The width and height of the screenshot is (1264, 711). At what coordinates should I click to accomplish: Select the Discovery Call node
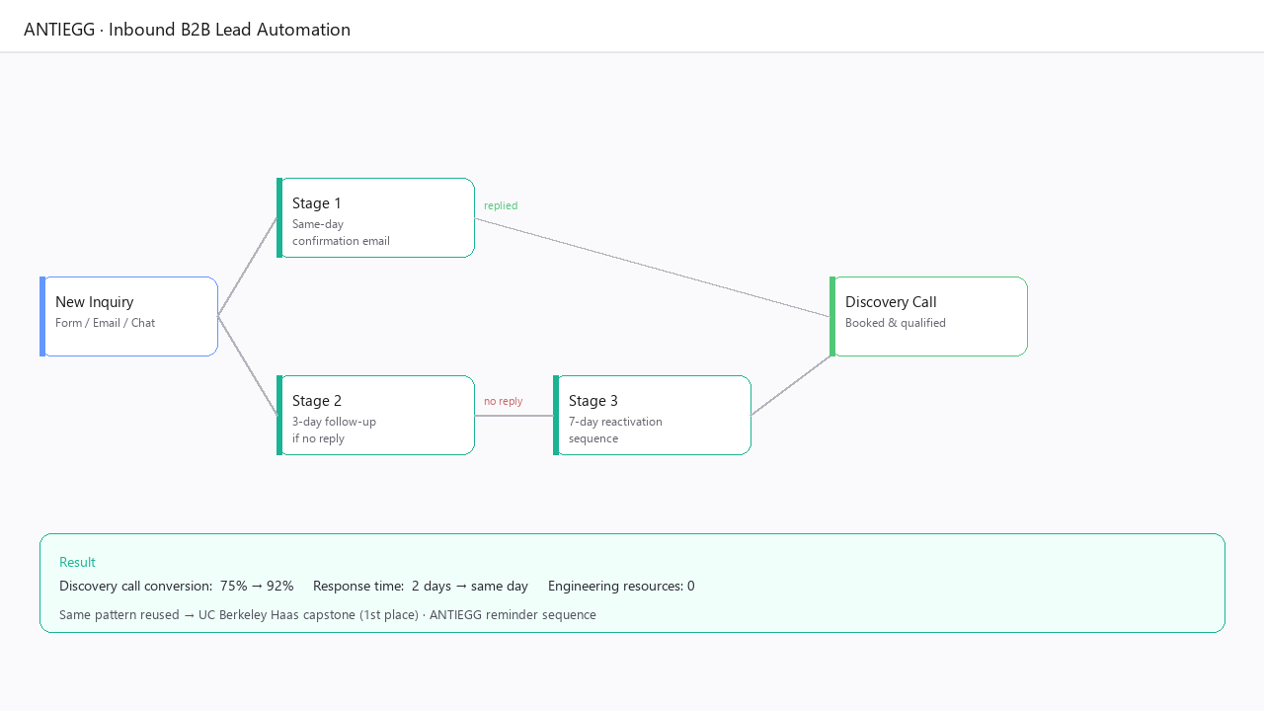click(928, 316)
